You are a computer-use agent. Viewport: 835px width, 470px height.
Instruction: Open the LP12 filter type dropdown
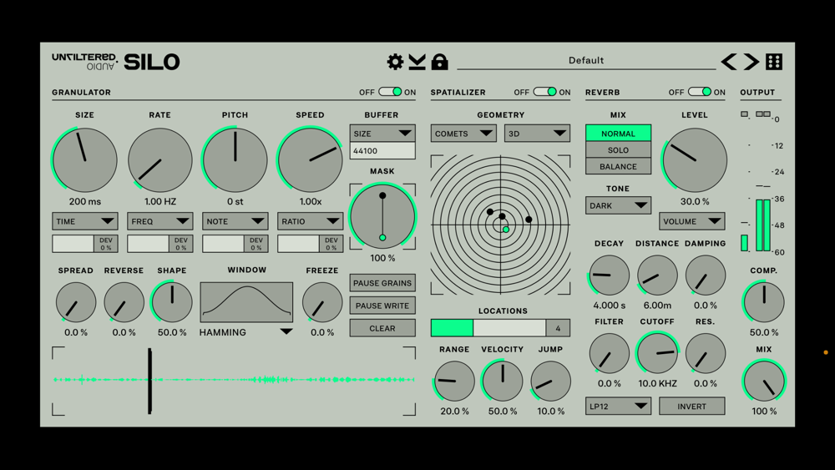618,406
